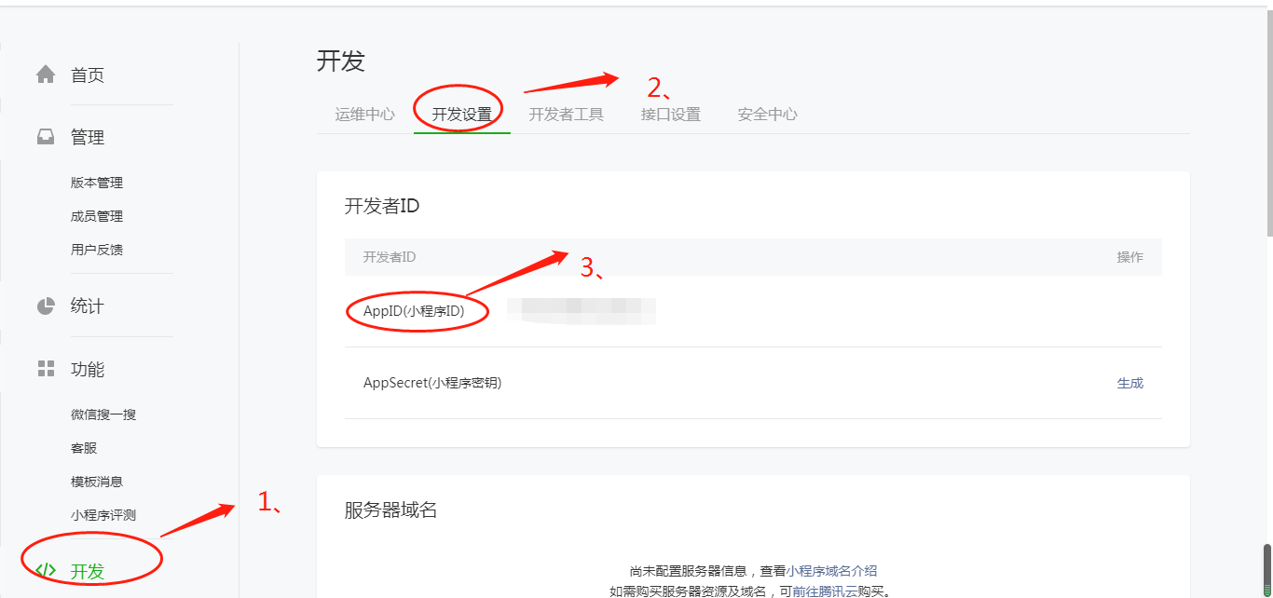1273x598 pixels.
Task: Follow the 前往腾讯云 link
Action: (826, 591)
